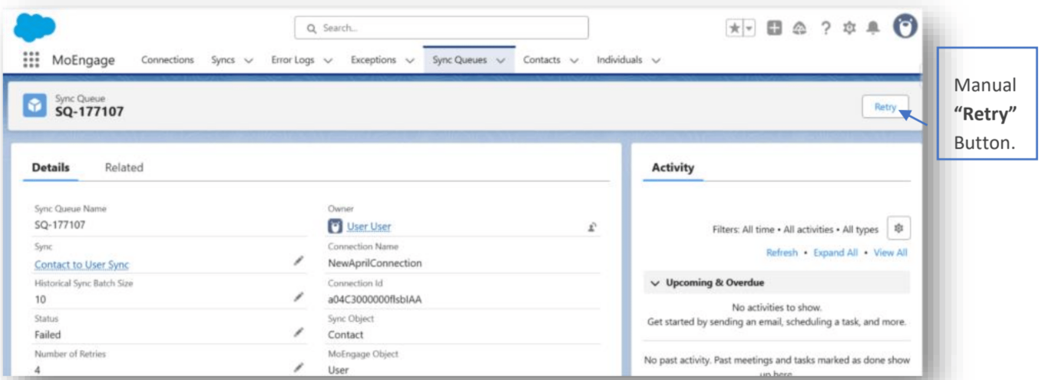1042x380 pixels.
Task: Select the Sync Queues tab
Action: [x=459, y=60]
